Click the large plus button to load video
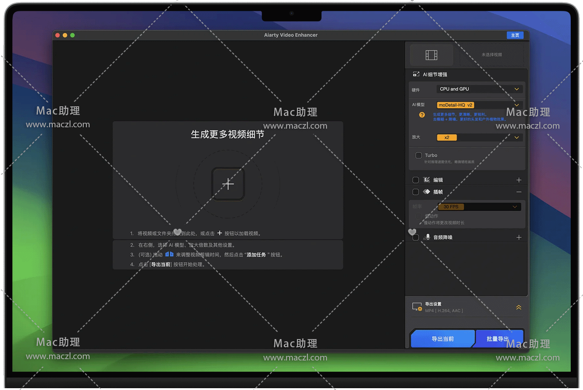Image resolution: width=583 pixels, height=390 pixels. 228,184
